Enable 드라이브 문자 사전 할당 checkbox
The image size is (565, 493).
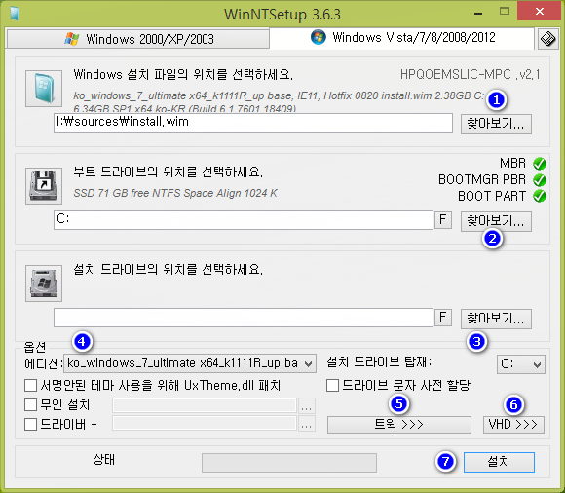coord(332,385)
